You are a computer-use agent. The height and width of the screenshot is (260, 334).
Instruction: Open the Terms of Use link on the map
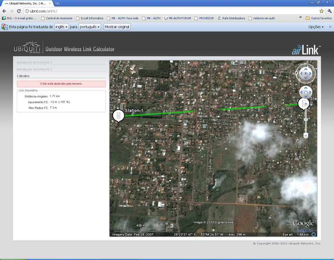coord(305,230)
